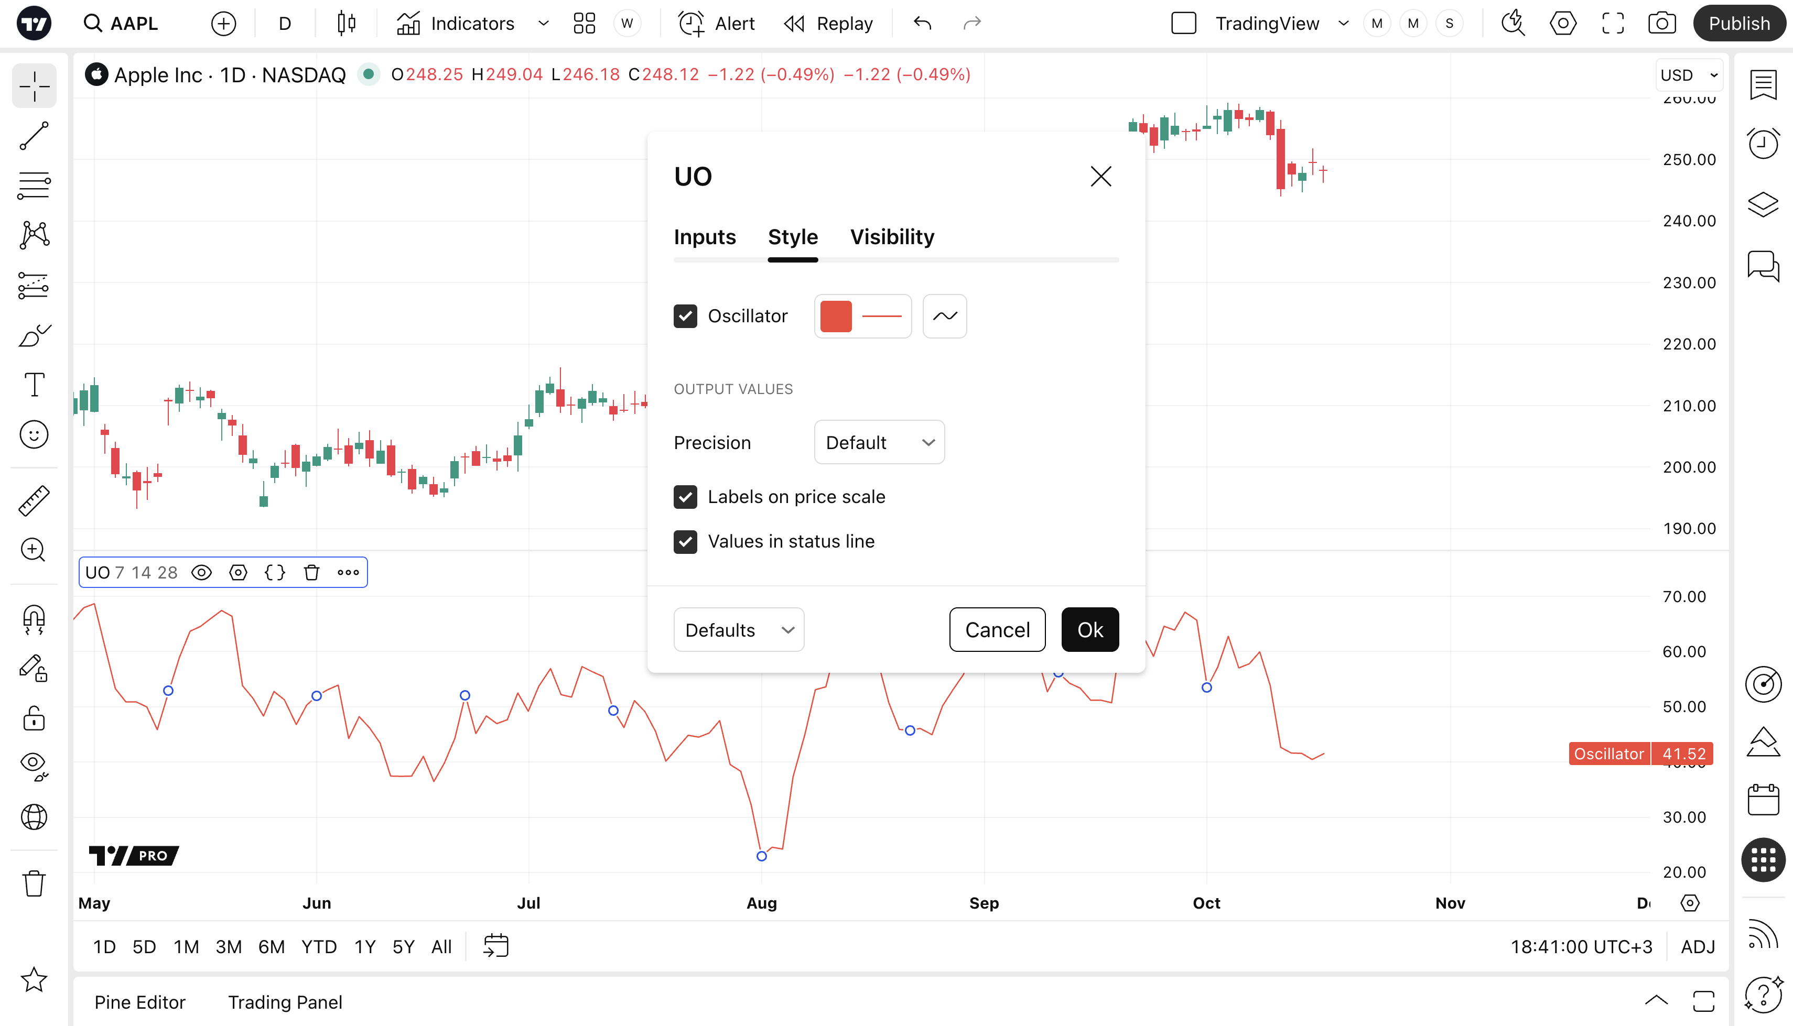
Task: Open the Defaults dropdown in the dialog
Action: [738, 629]
